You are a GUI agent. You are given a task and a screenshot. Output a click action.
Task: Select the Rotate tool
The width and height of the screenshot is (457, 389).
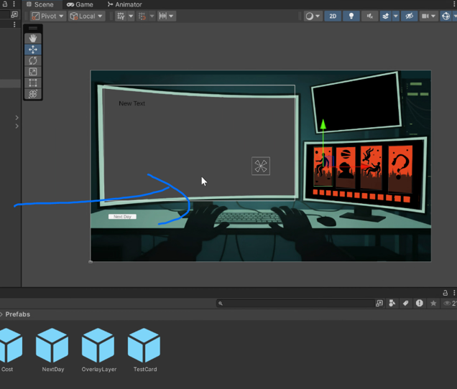click(33, 61)
